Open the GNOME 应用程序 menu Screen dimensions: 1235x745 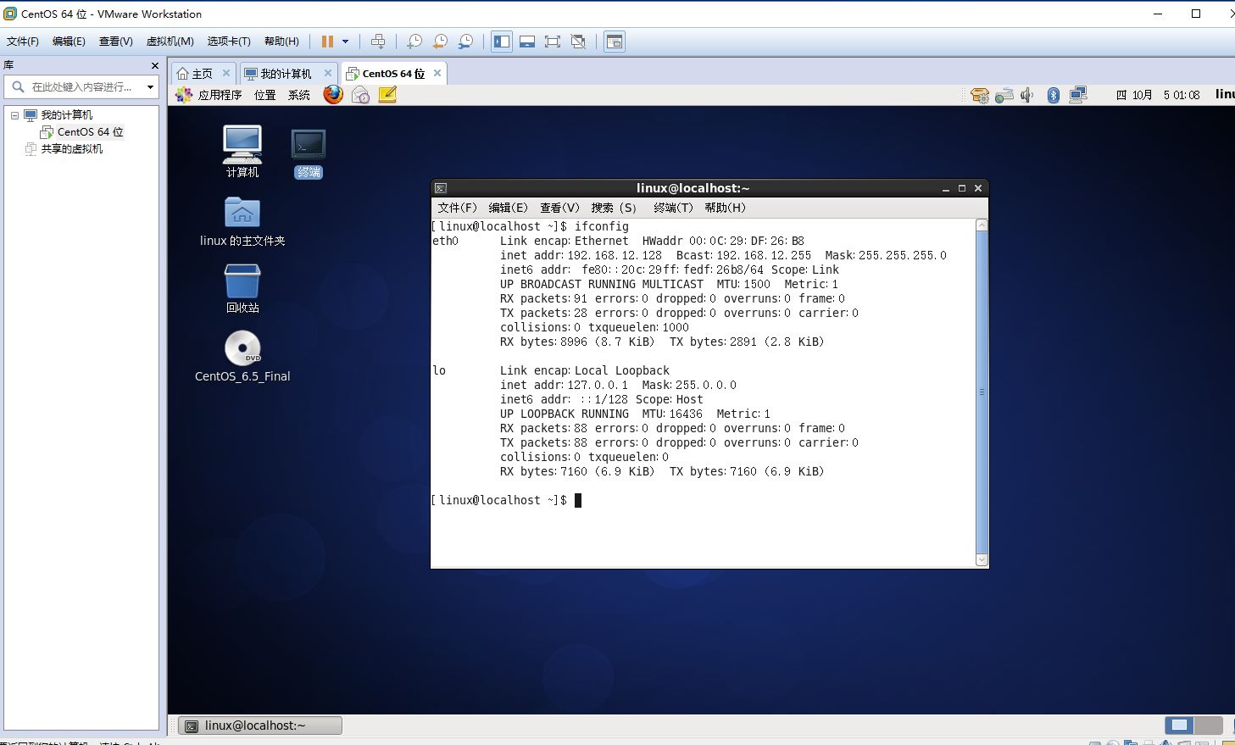(x=209, y=95)
